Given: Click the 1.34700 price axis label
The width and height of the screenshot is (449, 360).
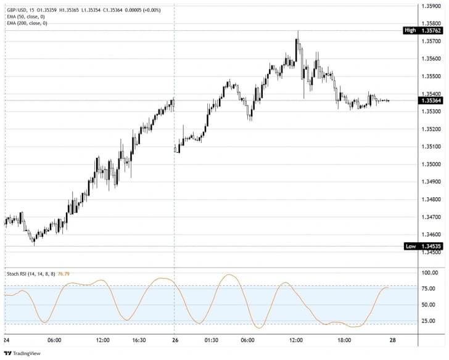Looking at the screenshot, I should [x=430, y=217].
